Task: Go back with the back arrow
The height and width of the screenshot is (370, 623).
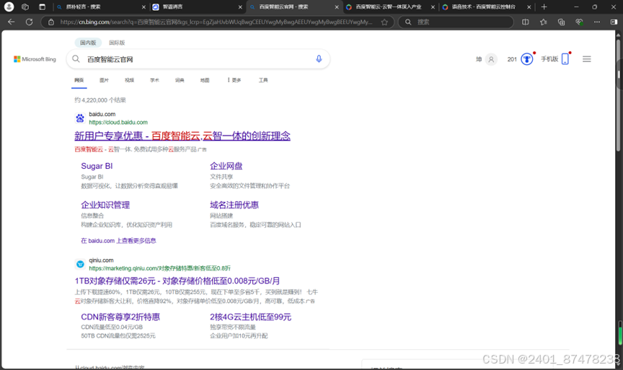Action: (x=11, y=22)
